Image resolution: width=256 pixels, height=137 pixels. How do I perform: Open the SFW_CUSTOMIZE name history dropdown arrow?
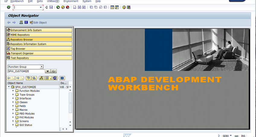[x=47, y=71]
